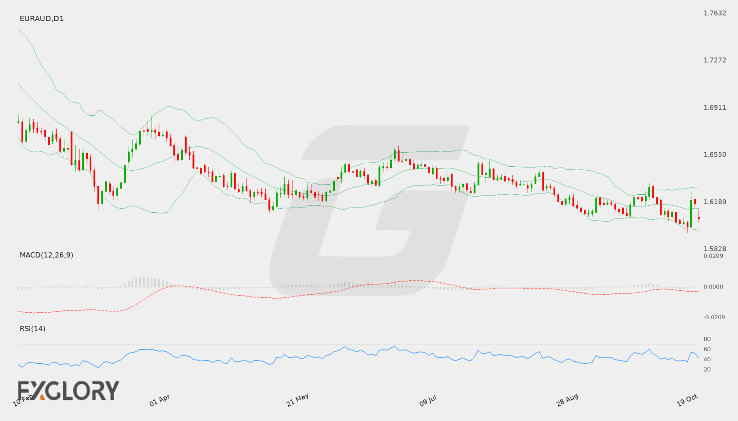Click the RSI 40 level label
Viewport: 738px width, 421px height.
point(707,359)
